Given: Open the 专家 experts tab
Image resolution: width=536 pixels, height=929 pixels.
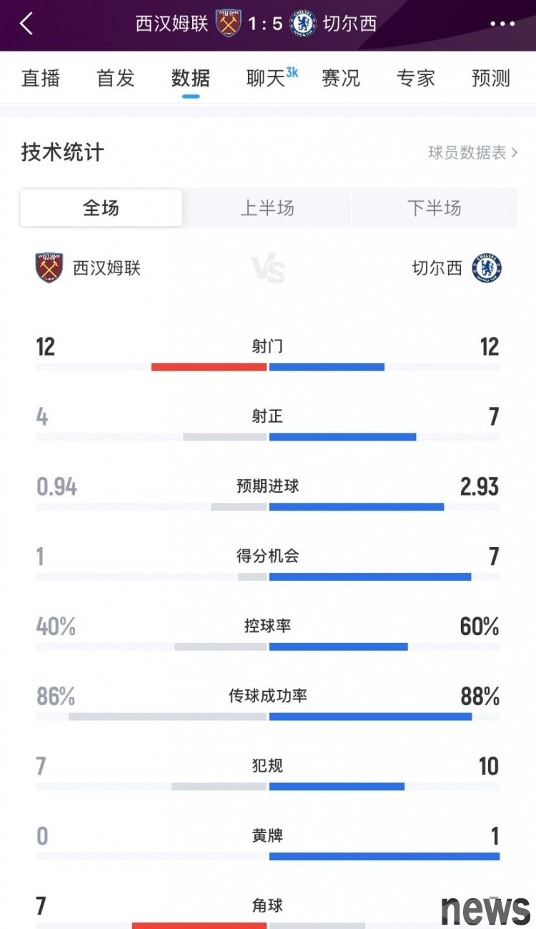Looking at the screenshot, I should (x=416, y=79).
